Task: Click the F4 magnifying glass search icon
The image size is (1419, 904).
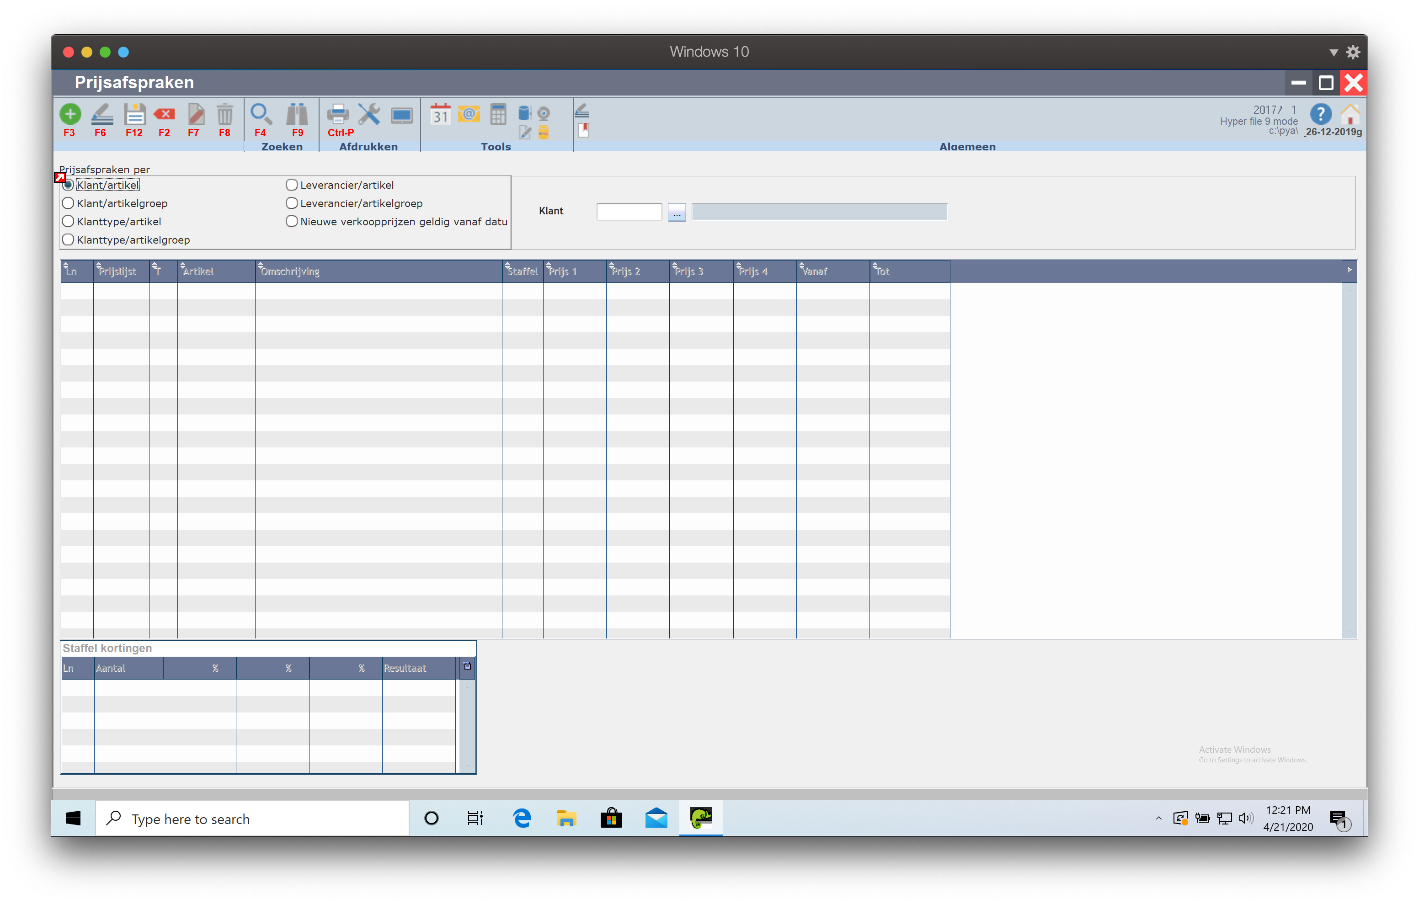Action: (x=261, y=114)
